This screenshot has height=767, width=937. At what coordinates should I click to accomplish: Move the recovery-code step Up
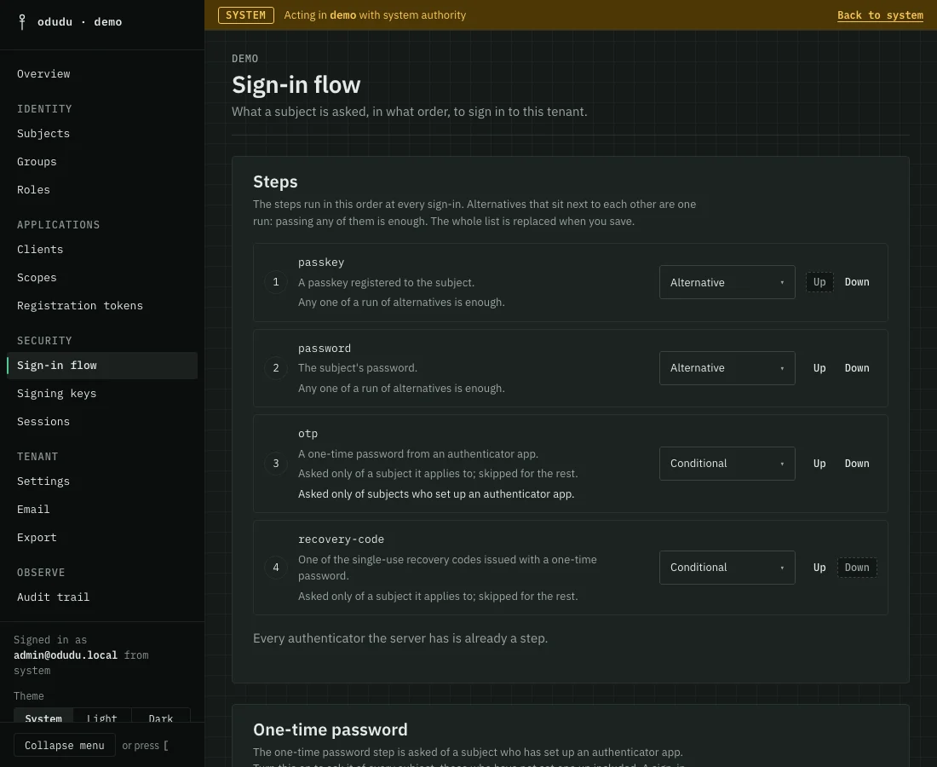click(819, 568)
